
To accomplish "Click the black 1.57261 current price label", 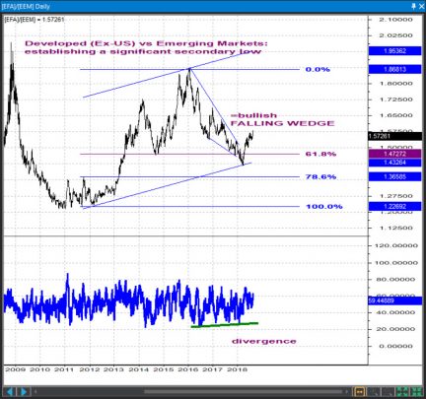I will pos(394,136).
